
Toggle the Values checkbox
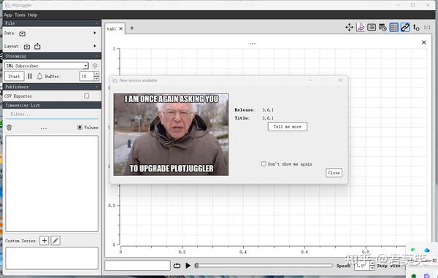(80, 127)
